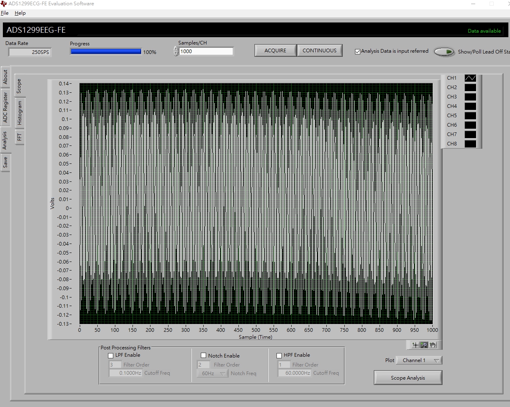
Task: Click the Samples/CH input field
Action: 206,51
